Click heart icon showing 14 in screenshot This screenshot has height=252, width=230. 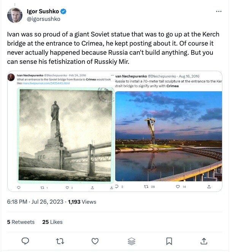tap(177, 187)
